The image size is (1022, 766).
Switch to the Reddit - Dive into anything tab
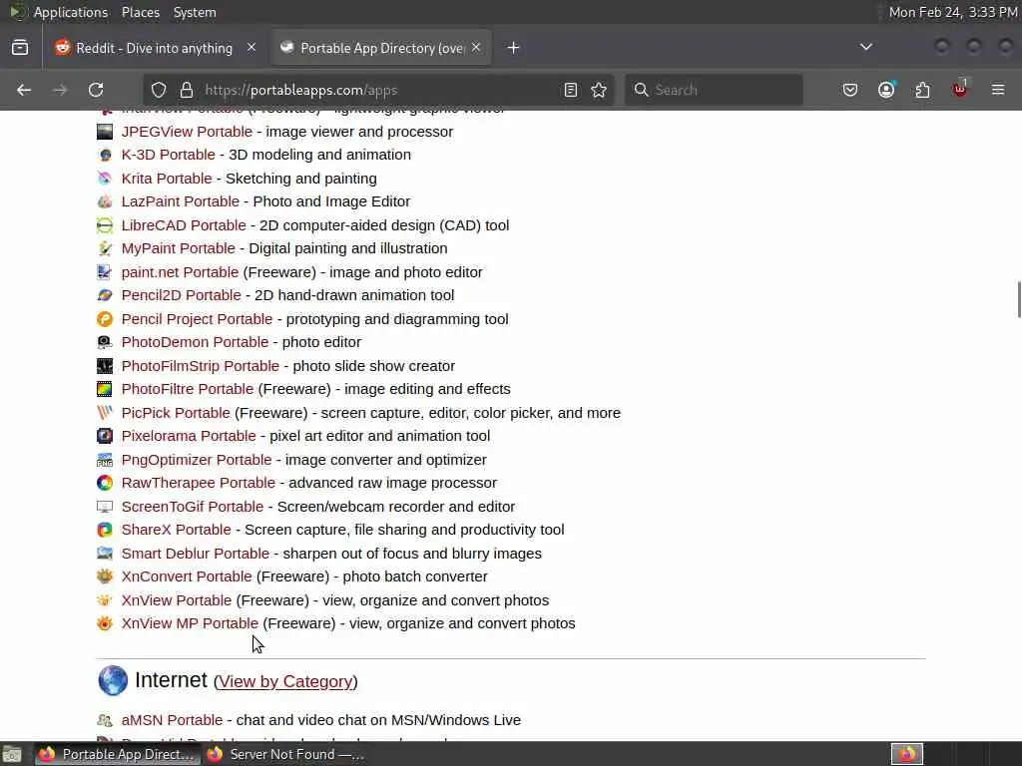155,48
